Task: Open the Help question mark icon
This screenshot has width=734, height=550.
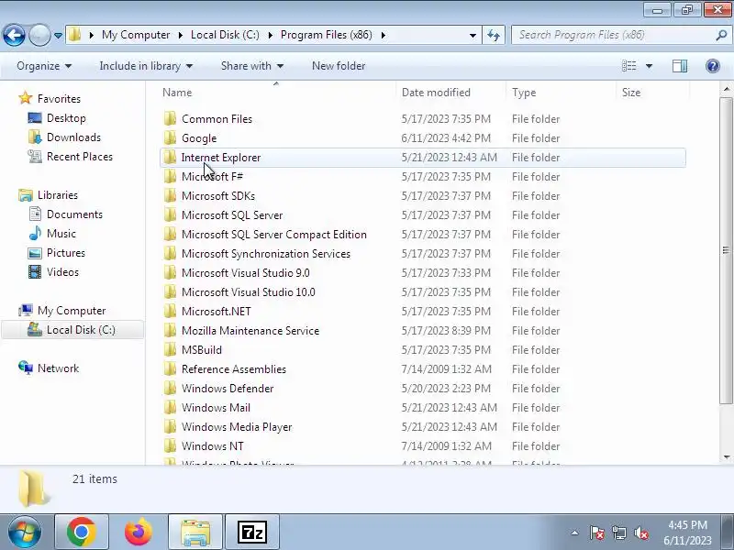Action: [x=713, y=66]
